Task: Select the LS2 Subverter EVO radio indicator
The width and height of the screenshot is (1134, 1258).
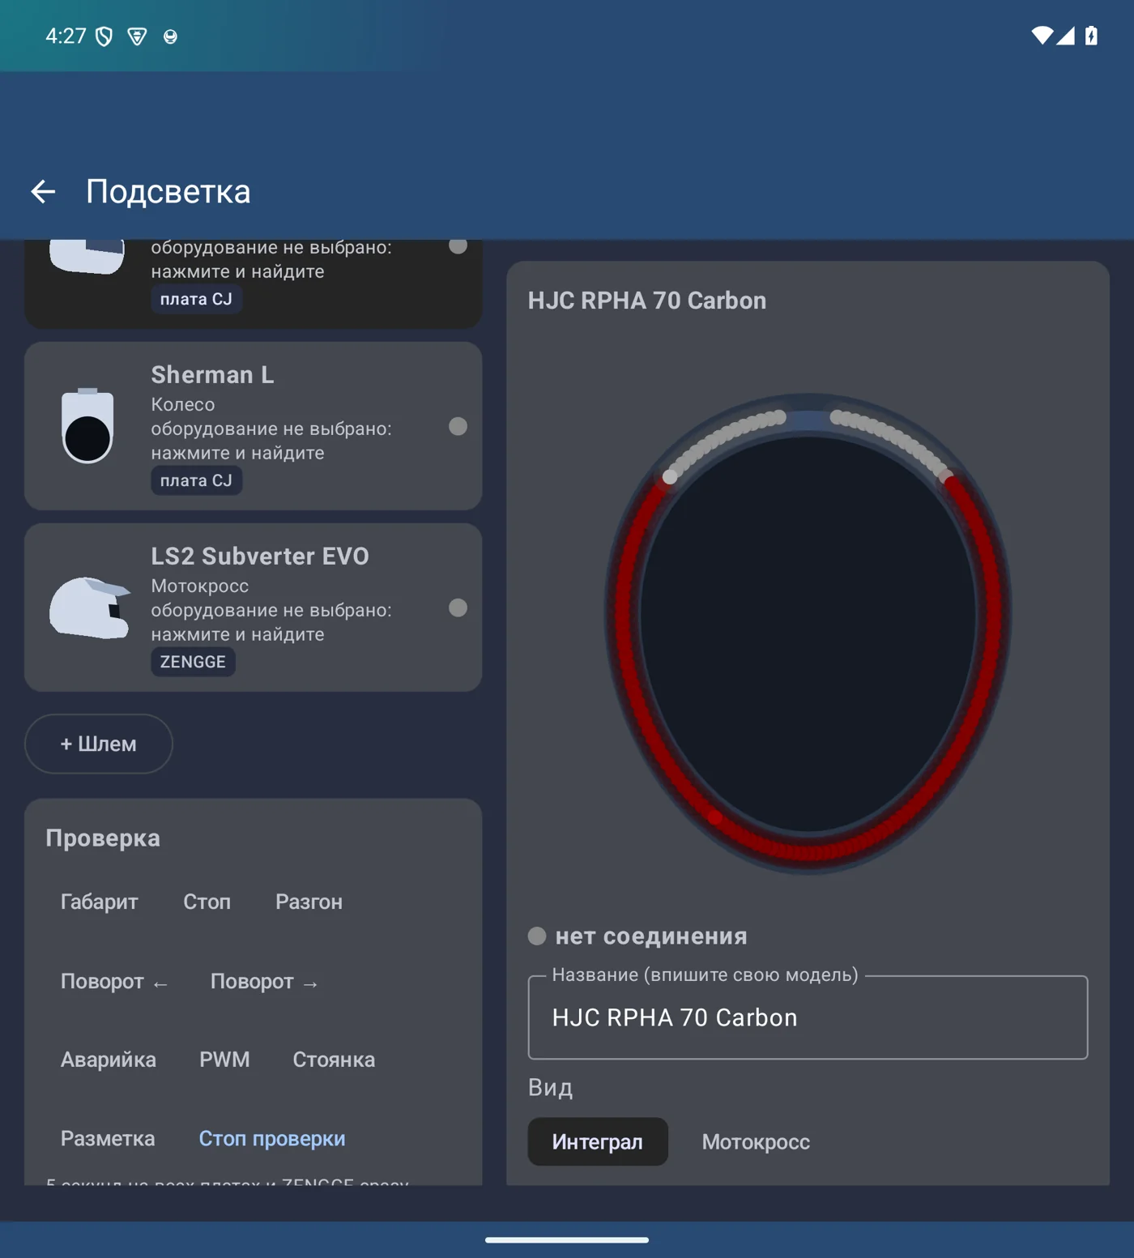Action: tap(458, 608)
